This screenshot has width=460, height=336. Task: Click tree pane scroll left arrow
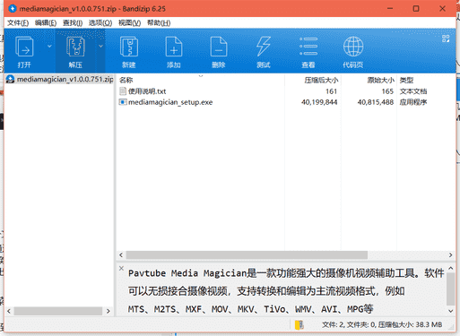9,311
